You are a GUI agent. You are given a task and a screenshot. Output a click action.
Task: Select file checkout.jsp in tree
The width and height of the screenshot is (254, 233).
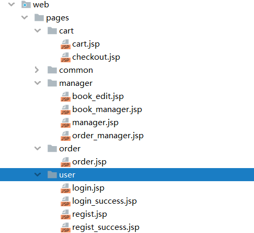(96, 58)
